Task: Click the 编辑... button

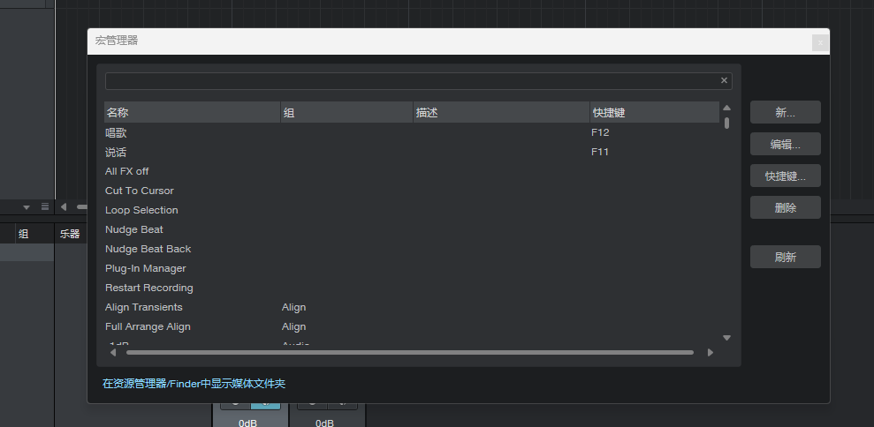Action: click(x=785, y=144)
